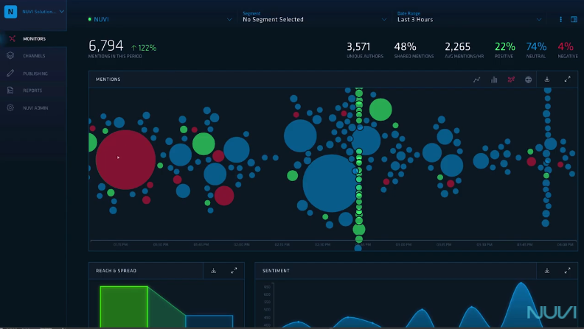The height and width of the screenshot is (329, 584).
Task: Open the vertical three-dot options menu
Action: click(560, 19)
